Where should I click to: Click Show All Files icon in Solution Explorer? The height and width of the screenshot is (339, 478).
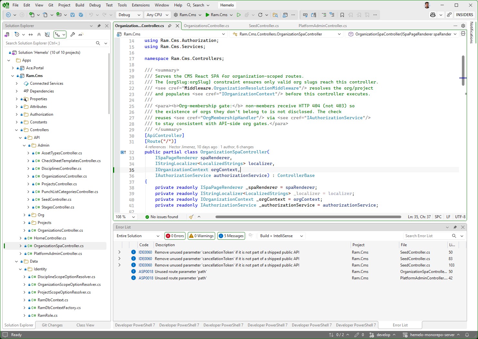coord(47,34)
